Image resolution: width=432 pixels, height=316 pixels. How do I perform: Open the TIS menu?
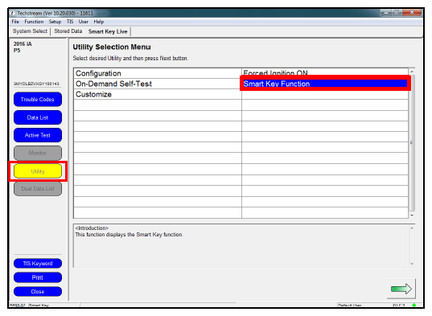[x=70, y=22]
